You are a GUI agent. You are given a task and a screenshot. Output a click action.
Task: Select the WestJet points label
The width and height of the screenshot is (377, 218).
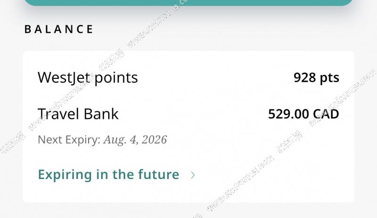click(x=88, y=78)
